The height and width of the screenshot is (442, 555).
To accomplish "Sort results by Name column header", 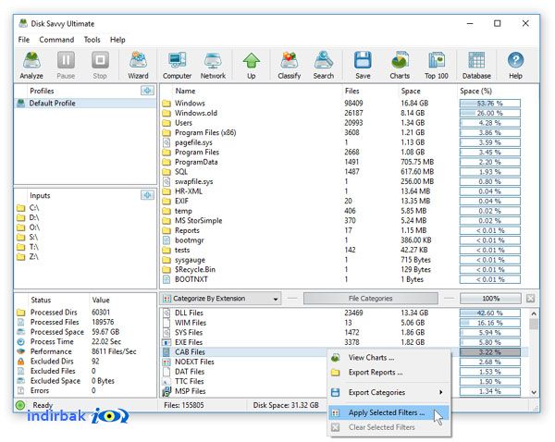I will tap(185, 91).
